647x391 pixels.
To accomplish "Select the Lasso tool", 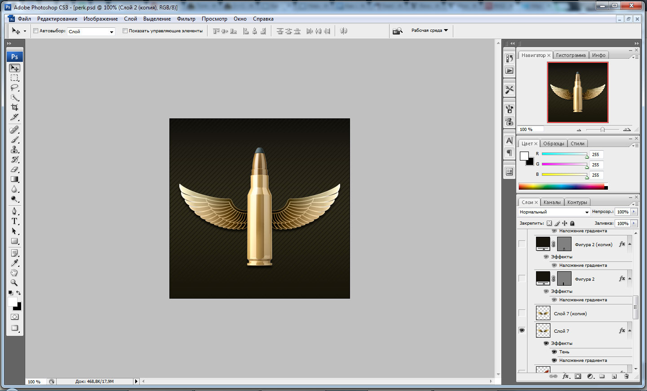I will click(x=15, y=88).
